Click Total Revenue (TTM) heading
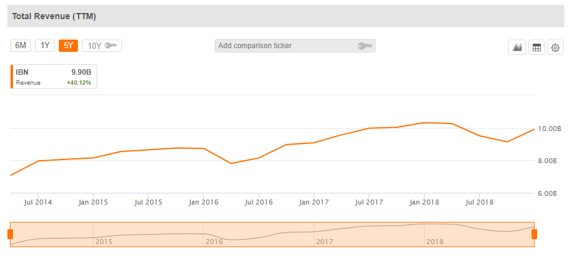The width and height of the screenshot is (573, 262). pyautogui.click(x=54, y=17)
